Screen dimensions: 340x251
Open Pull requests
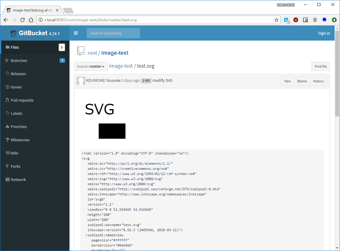click(35, 100)
